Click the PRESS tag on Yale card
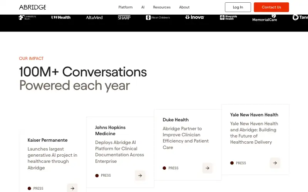Screen dimensions: 308x192 pos(238,163)
